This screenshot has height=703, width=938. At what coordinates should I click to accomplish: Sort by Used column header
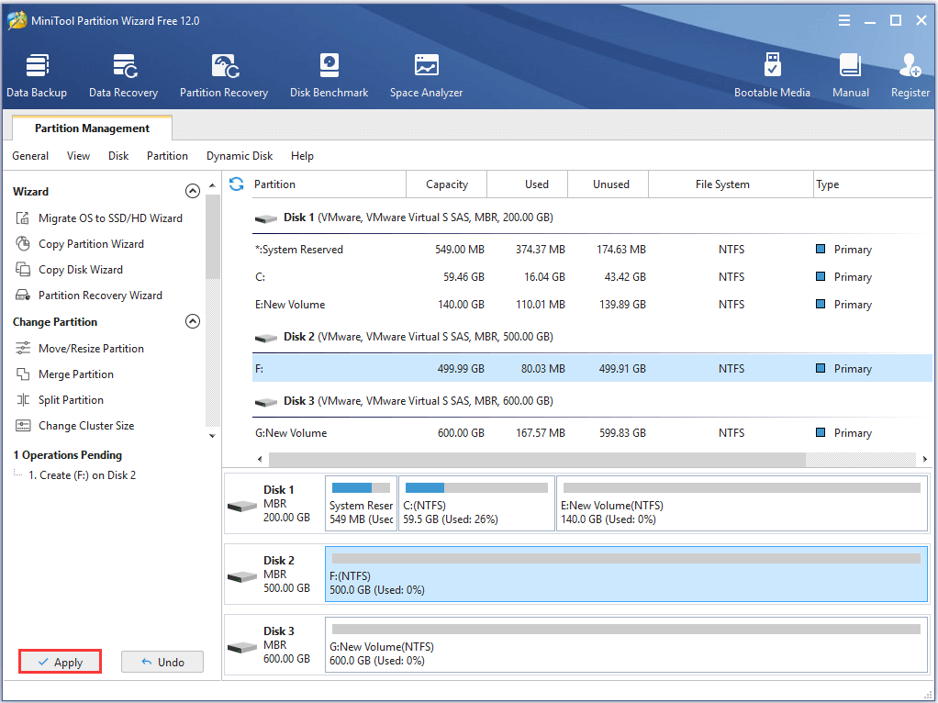[528, 184]
